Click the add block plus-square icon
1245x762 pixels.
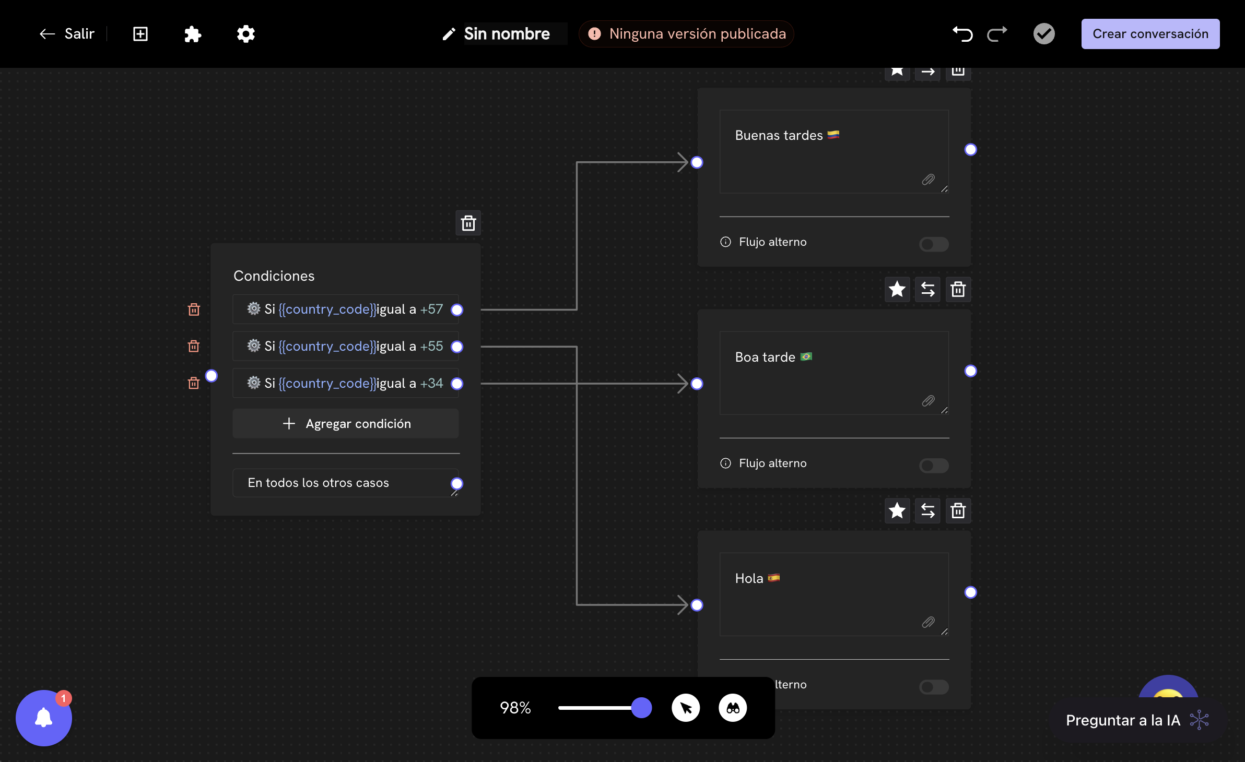click(x=140, y=34)
